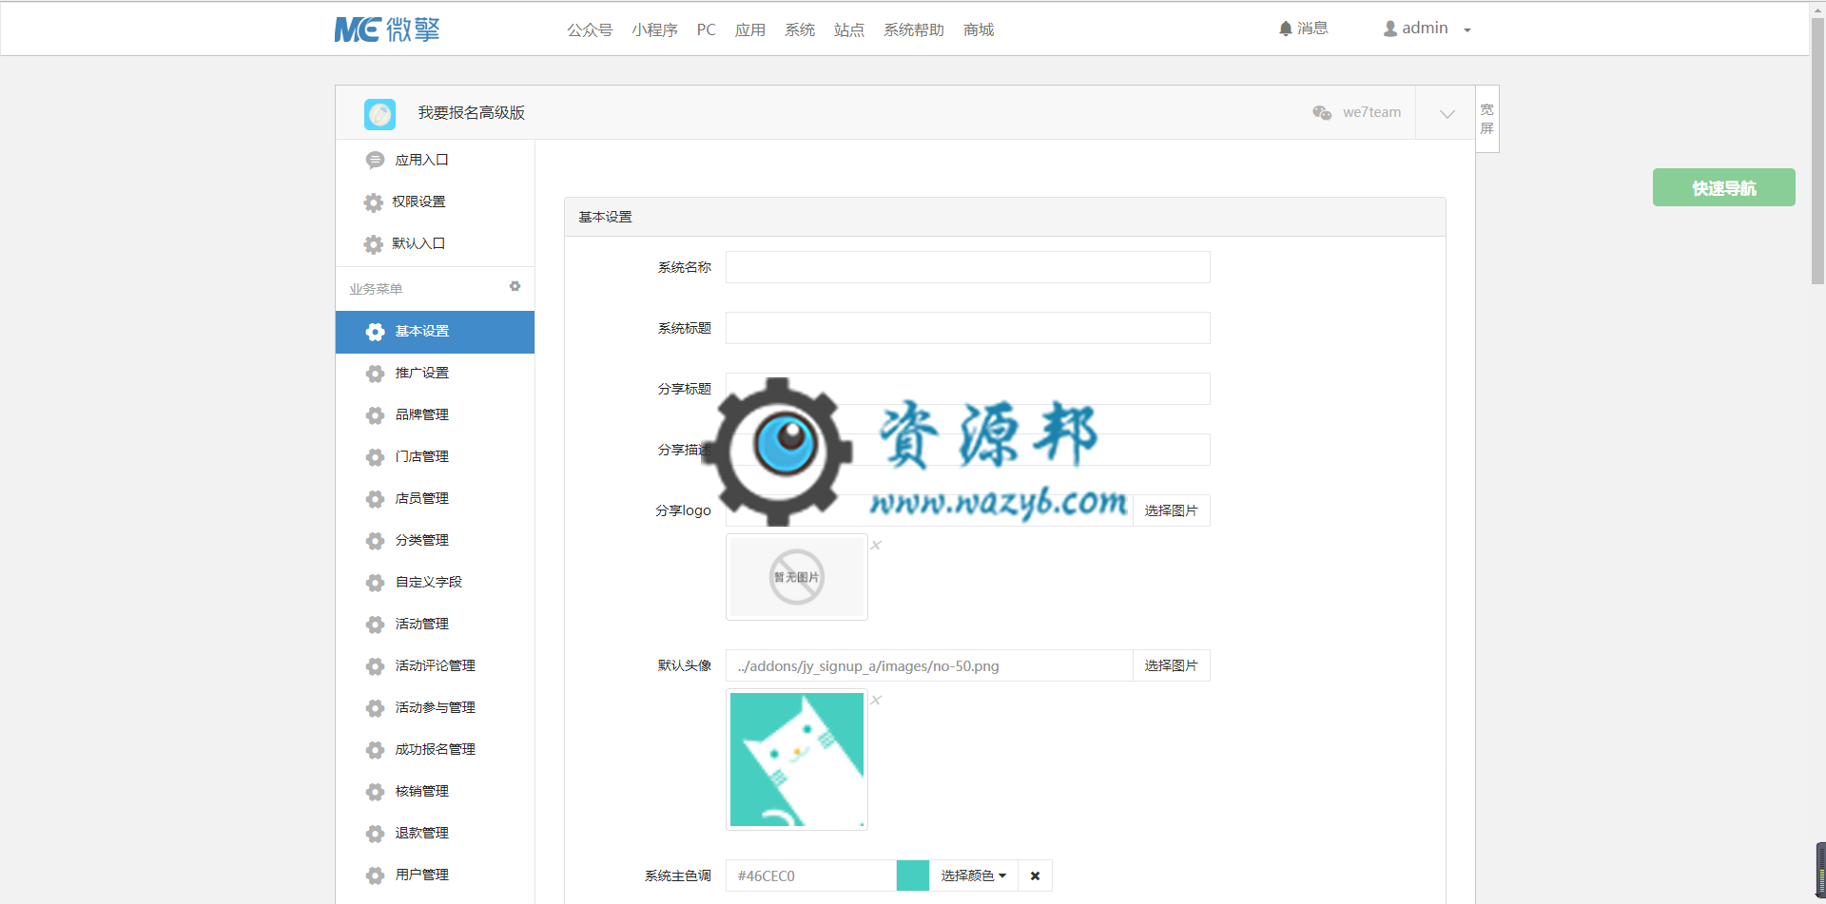Open the 公众号 menu
This screenshot has width=1826, height=904.
point(590,29)
